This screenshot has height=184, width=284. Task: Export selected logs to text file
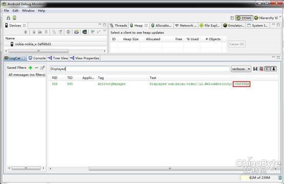(255, 69)
